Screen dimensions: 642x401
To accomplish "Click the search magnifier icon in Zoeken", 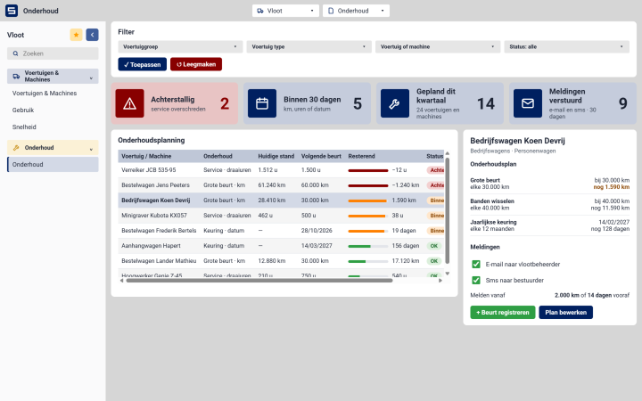I will 15,53.
